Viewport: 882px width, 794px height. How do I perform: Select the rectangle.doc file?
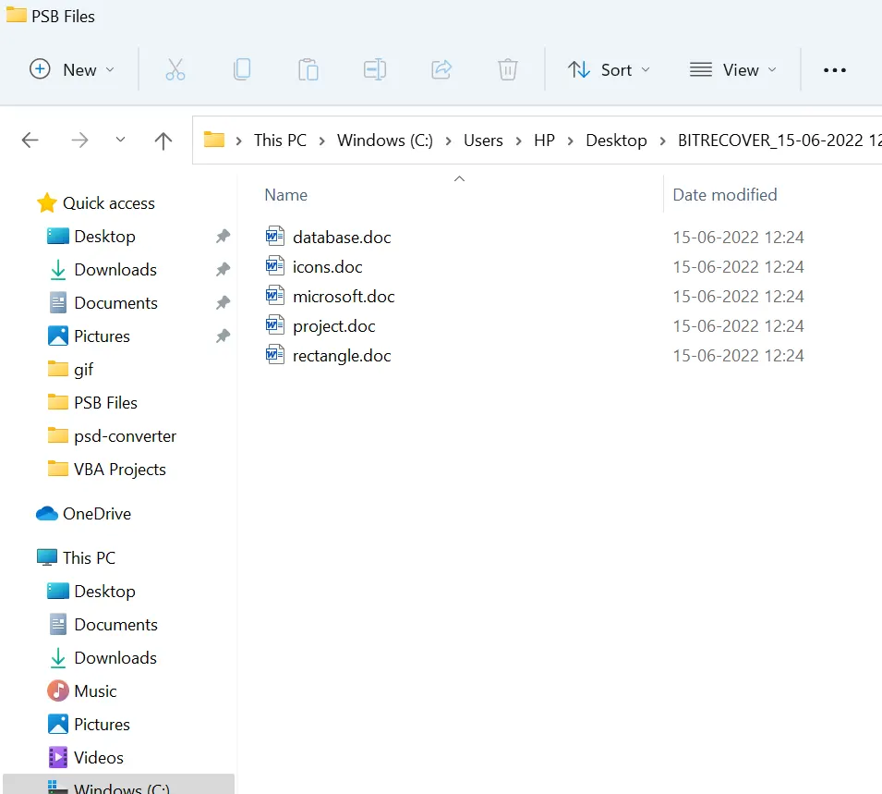[341, 356]
